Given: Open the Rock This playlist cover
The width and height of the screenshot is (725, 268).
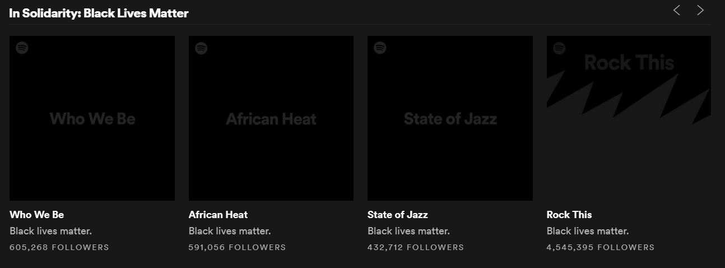Looking at the screenshot, I should (629, 118).
